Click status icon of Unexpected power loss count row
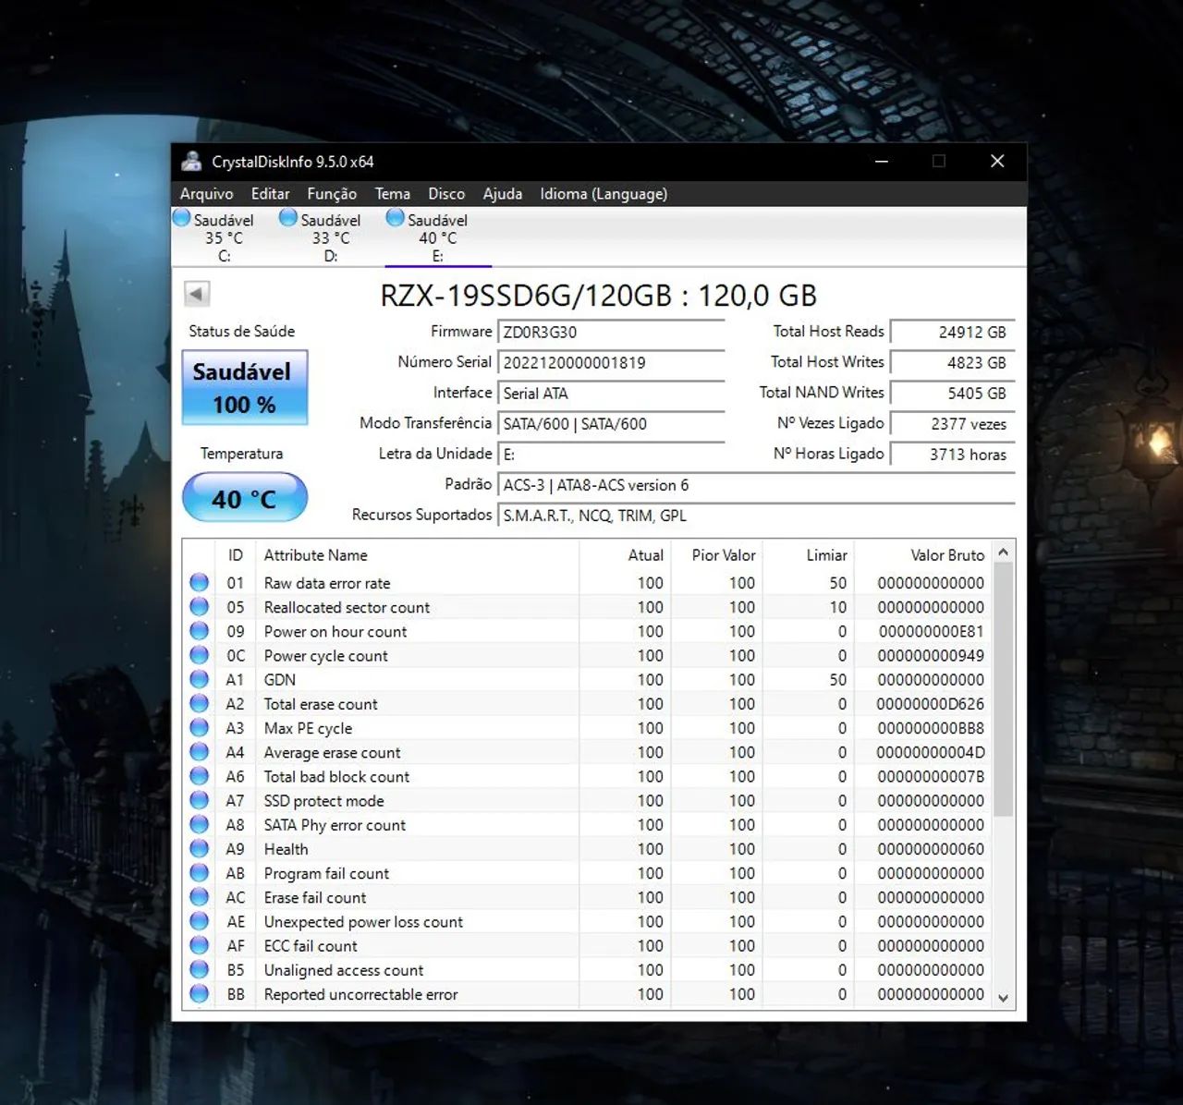The height and width of the screenshot is (1105, 1183). (x=199, y=920)
